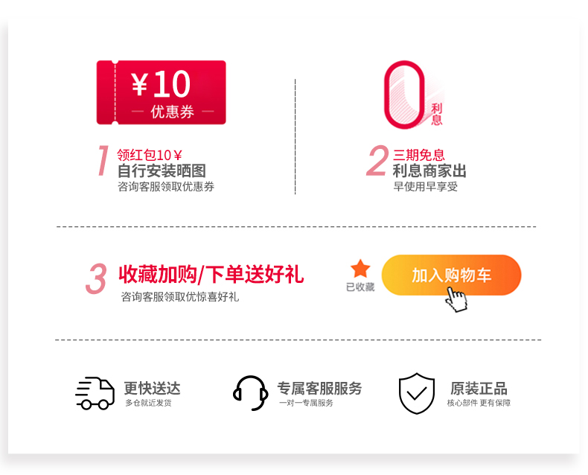The height and width of the screenshot is (475, 588).
Task: Click the shield checkmark icon
Action: point(417,393)
